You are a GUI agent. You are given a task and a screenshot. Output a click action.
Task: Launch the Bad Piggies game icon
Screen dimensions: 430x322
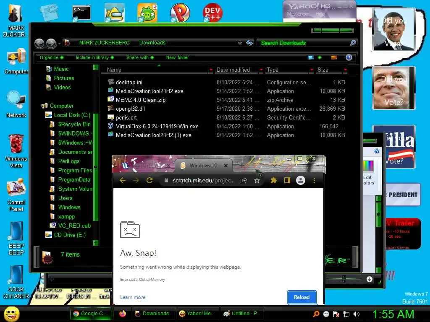pyautogui.click(x=147, y=13)
